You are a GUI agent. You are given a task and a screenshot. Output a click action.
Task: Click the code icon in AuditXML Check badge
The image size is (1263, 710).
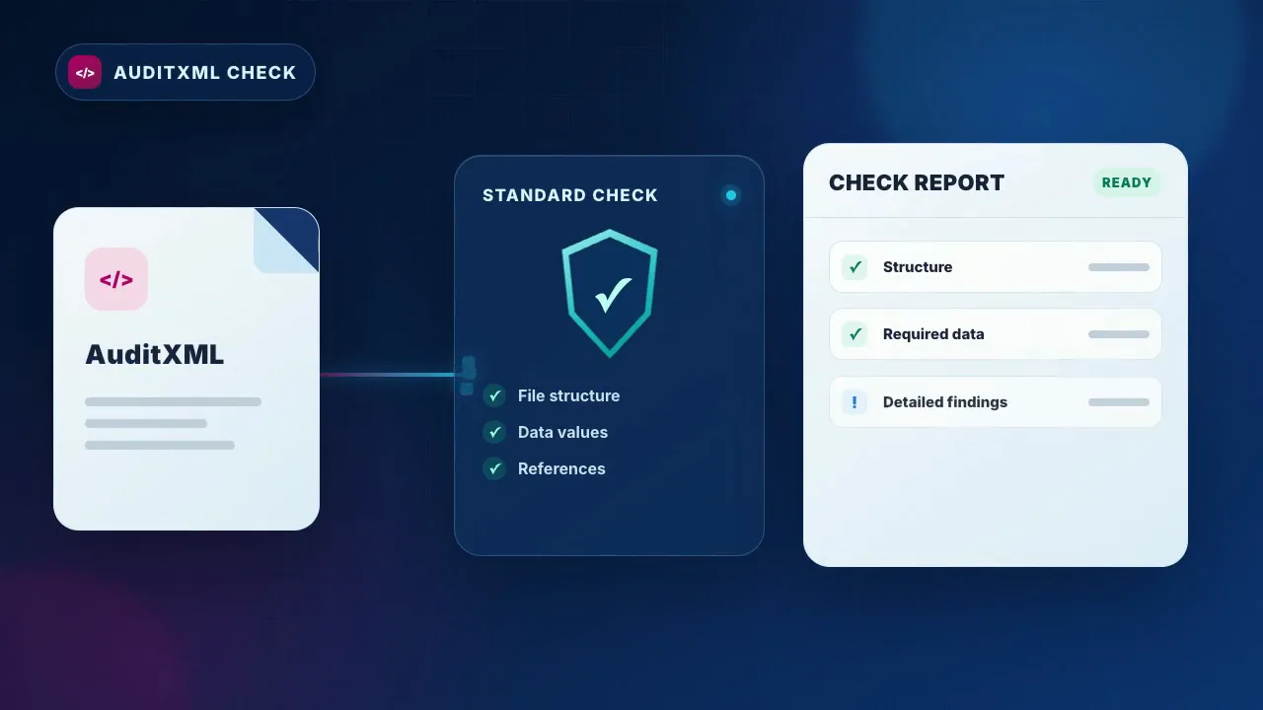point(85,72)
